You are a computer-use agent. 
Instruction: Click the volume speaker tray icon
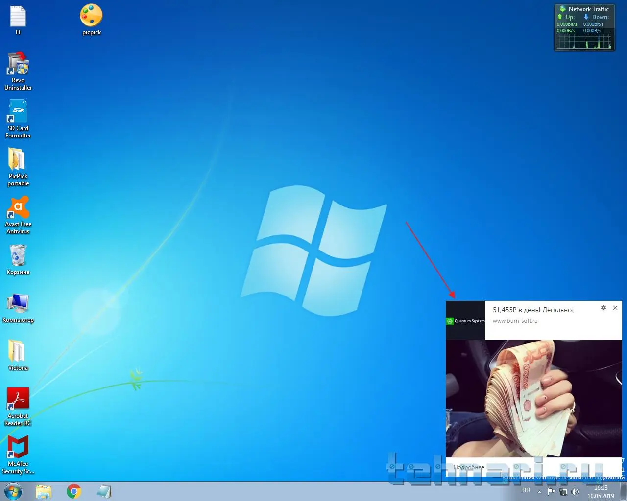(575, 491)
